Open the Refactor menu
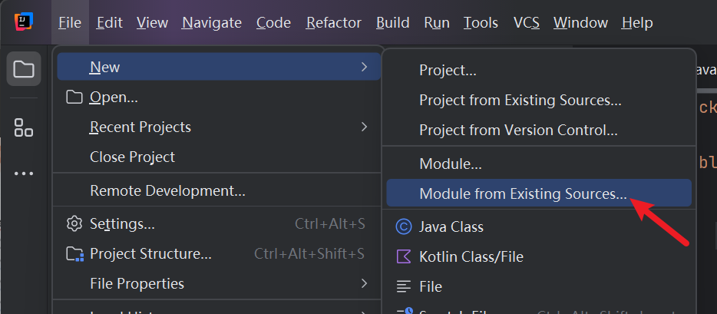 pos(333,23)
